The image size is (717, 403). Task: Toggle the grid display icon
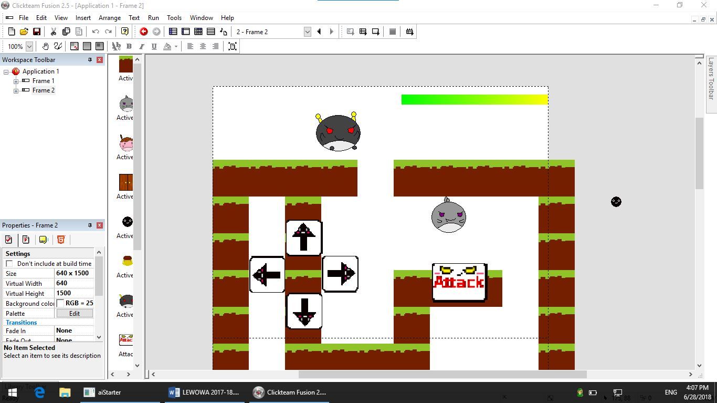pyautogui.click(x=87, y=46)
